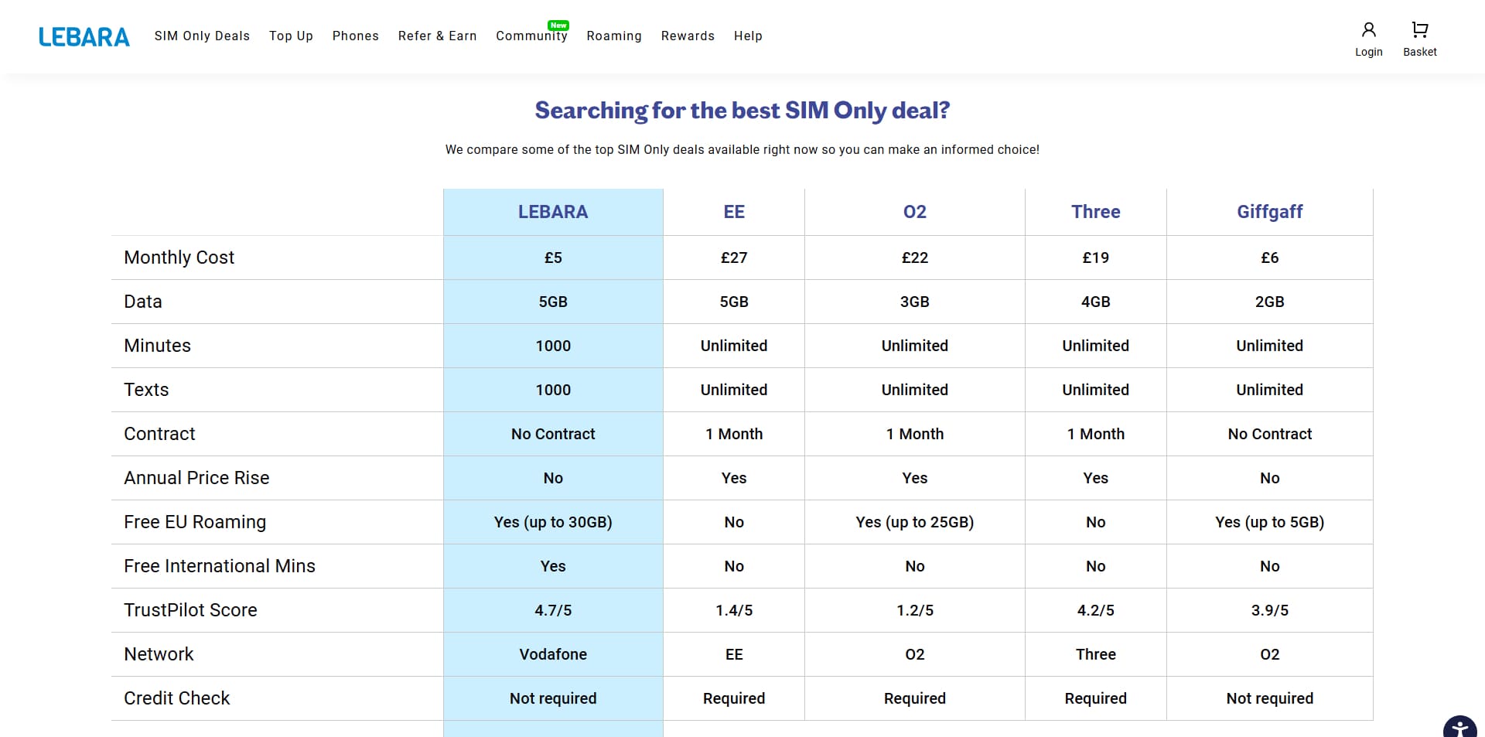Screen dimensions: 1485x737
Task: Click O2's 'Yes (up to 25GB)' roaming cell
Action: [915, 522]
